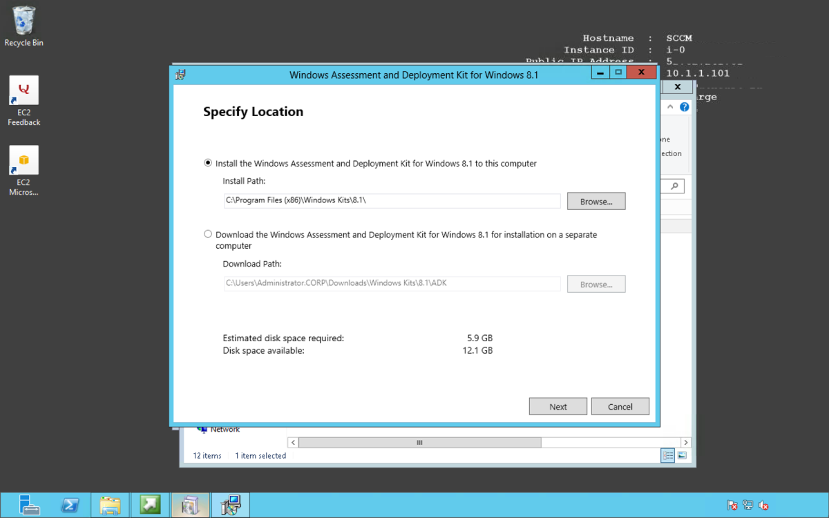Select install ADK to this computer option
Image resolution: width=829 pixels, height=518 pixels.
pos(208,163)
